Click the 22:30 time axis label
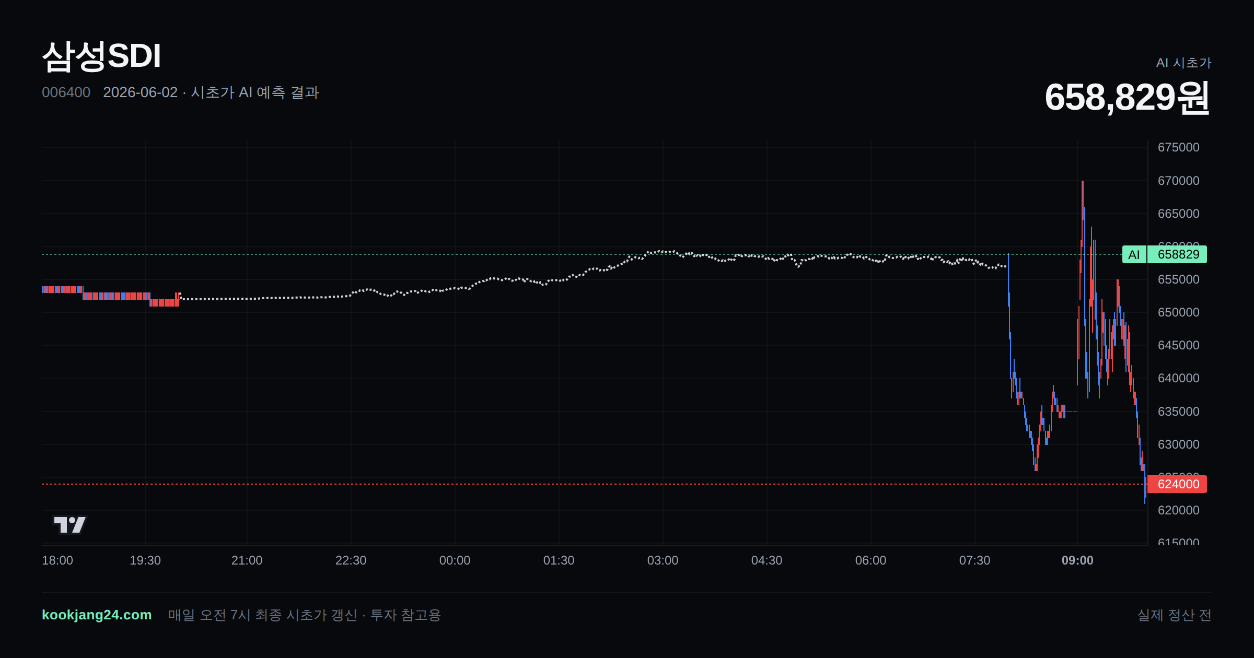The width and height of the screenshot is (1254, 658). click(351, 560)
